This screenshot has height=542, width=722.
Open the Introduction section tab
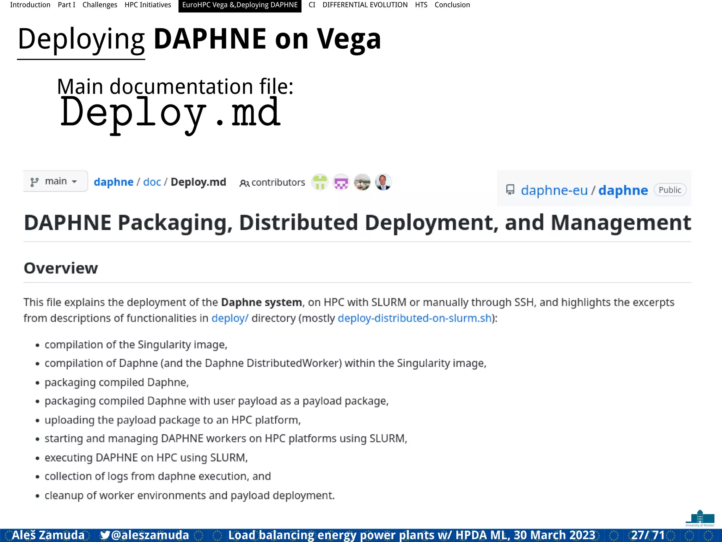coord(30,5)
